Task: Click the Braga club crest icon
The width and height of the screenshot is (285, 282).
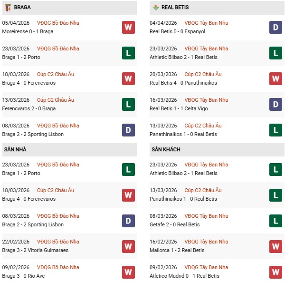Action: 7,7
